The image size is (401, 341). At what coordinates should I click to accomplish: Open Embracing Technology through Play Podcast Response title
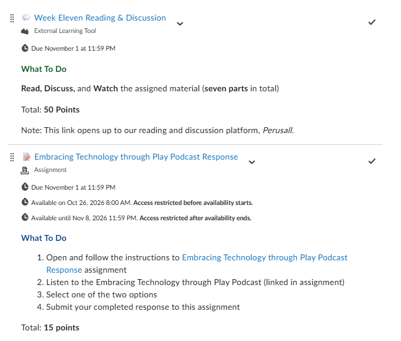point(136,157)
